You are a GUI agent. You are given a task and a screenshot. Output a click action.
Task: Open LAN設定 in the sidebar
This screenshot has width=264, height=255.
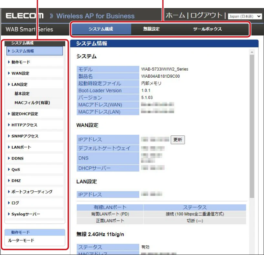[35, 84]
